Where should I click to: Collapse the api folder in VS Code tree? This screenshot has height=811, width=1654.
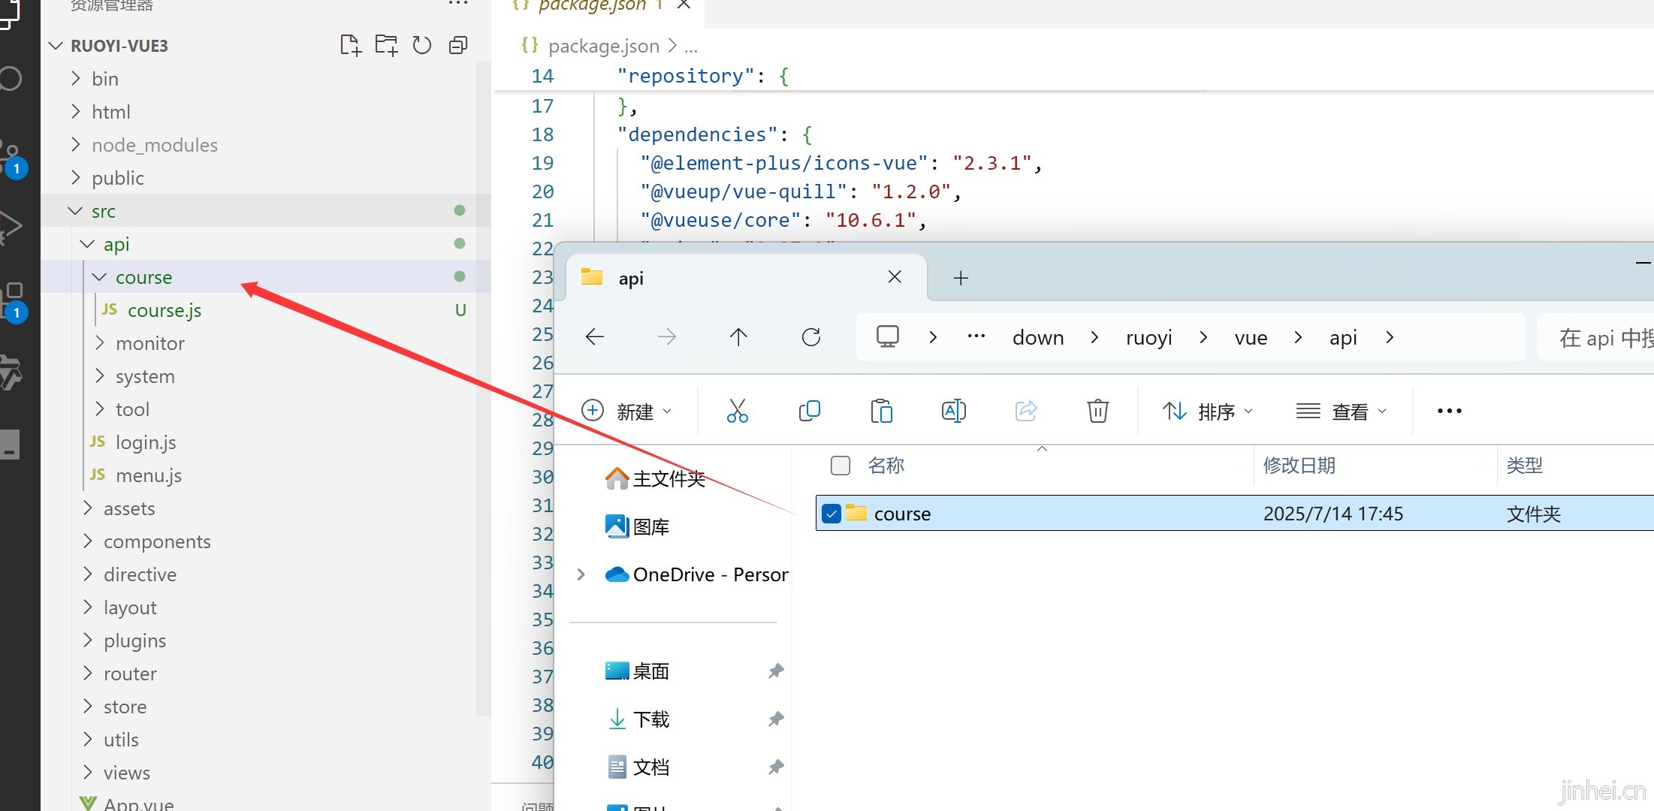pyautogui.click(x=87, y=244)
